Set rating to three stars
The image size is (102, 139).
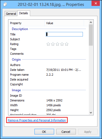click(57, 44)
